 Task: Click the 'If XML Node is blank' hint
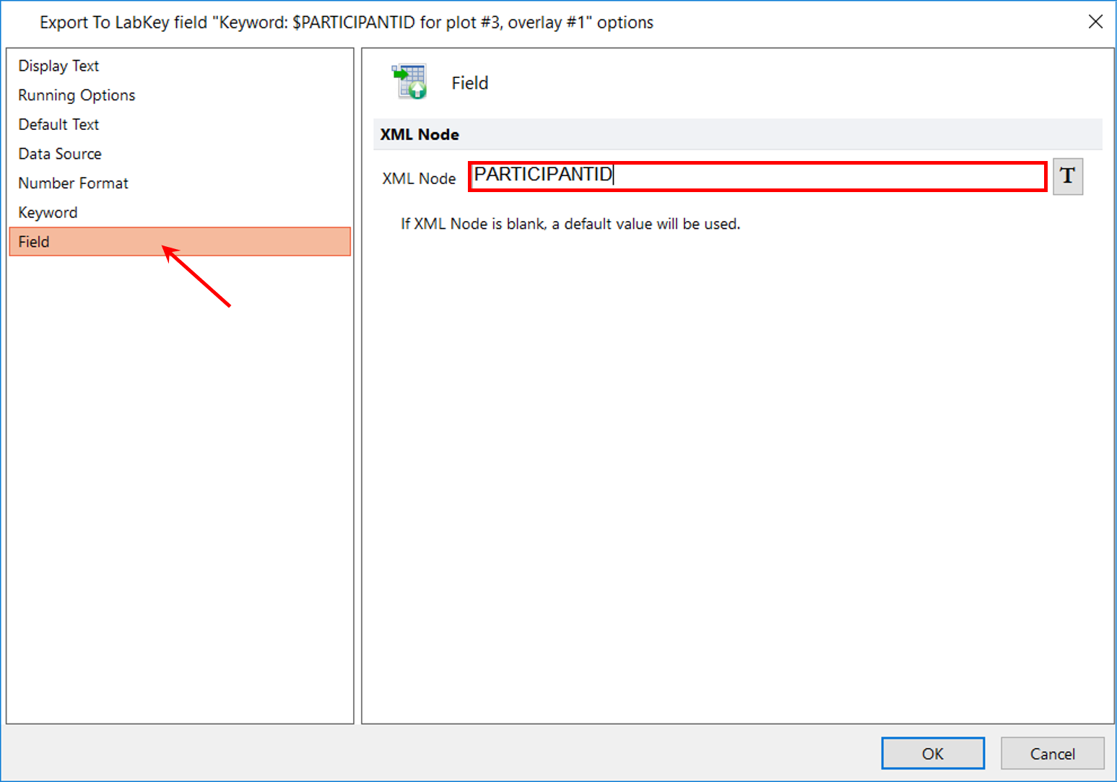pyautogui.click(x=570, y=224)
